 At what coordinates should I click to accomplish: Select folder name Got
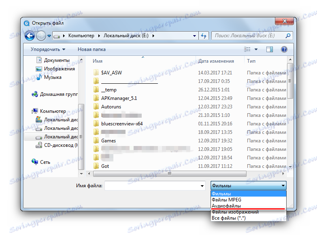pos(105,166)
